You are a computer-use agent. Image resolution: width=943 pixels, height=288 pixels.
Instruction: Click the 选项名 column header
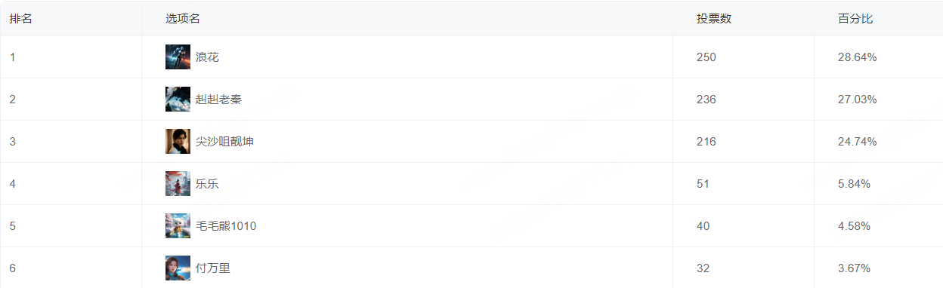[183, 19]
